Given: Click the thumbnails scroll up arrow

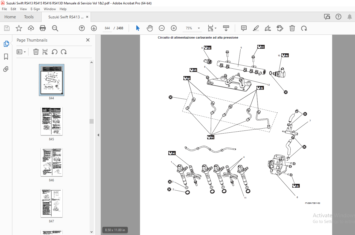Looking at the screenshot, I should coord(91,62).
